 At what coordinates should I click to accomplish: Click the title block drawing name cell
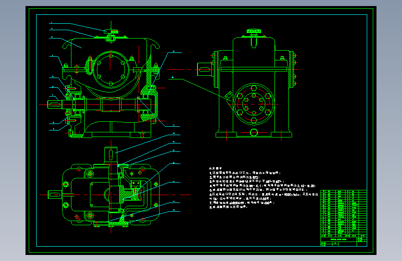(338, 240)
